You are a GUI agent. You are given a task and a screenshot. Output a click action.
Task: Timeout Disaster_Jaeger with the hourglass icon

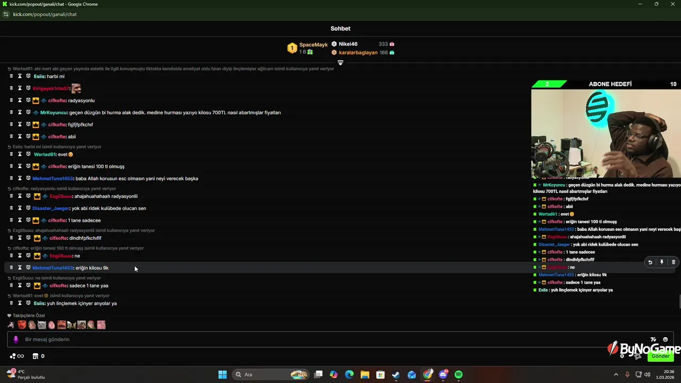coord(20,208)
